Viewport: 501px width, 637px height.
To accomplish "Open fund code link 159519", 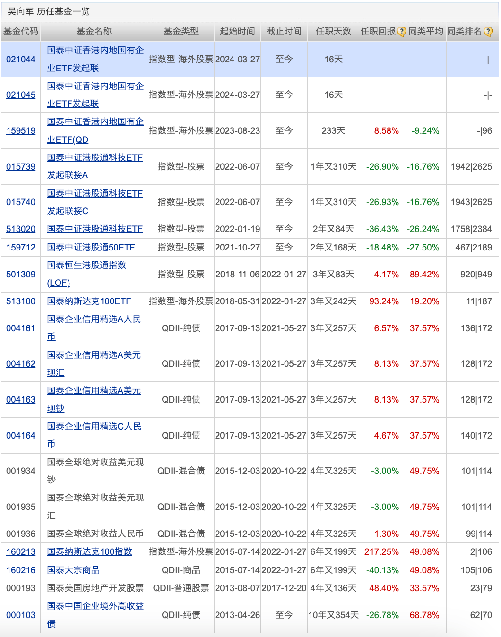I will [21, 130].
